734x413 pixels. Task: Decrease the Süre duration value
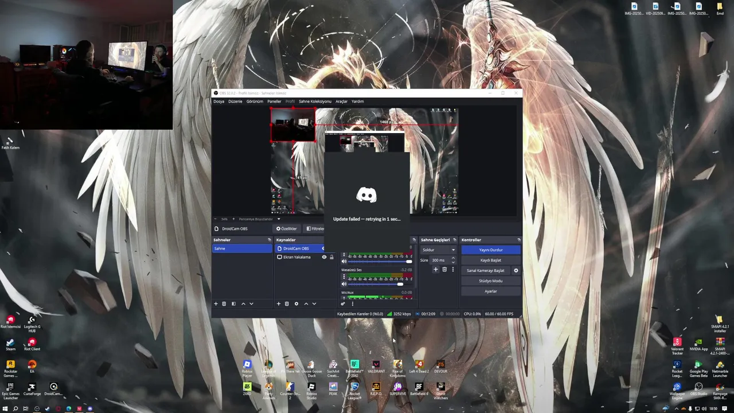point(453,262)
